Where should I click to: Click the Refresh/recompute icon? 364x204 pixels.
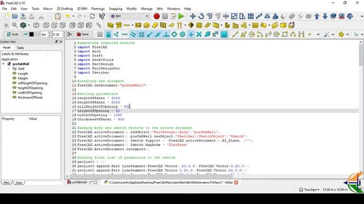92,16
